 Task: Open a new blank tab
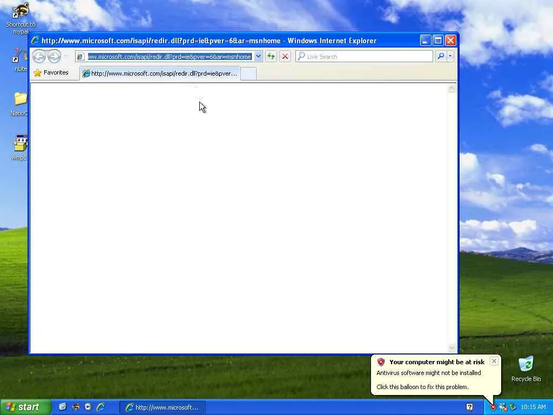[x=248, y=73]
